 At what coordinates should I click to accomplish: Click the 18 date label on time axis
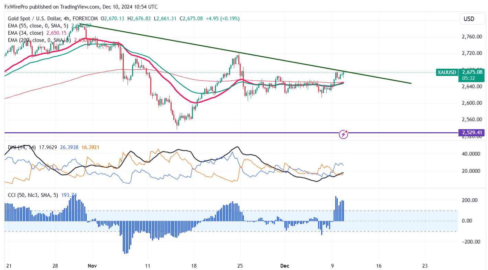(x=194, y=266)
